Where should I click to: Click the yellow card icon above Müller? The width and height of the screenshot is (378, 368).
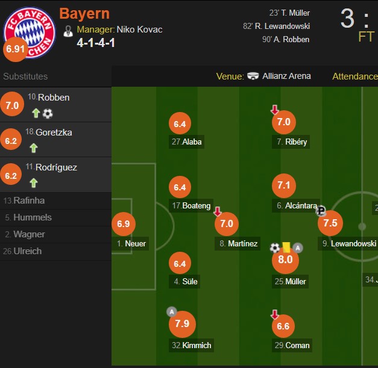click(286, 247)
